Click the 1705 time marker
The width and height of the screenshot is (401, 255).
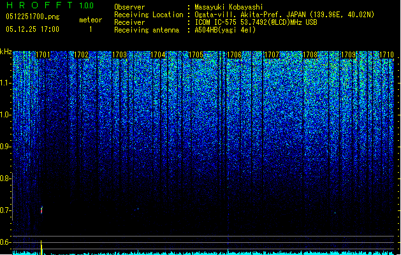pyautogui.click(x=196, y=55)
